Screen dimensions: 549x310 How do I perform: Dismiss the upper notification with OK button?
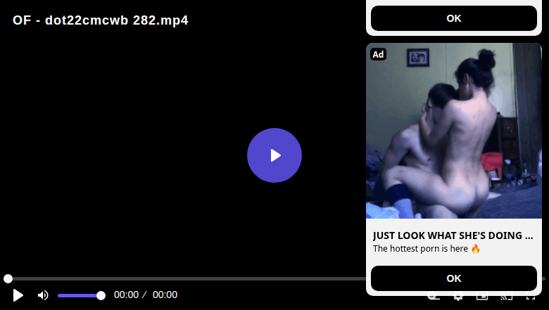click(454, 18)
